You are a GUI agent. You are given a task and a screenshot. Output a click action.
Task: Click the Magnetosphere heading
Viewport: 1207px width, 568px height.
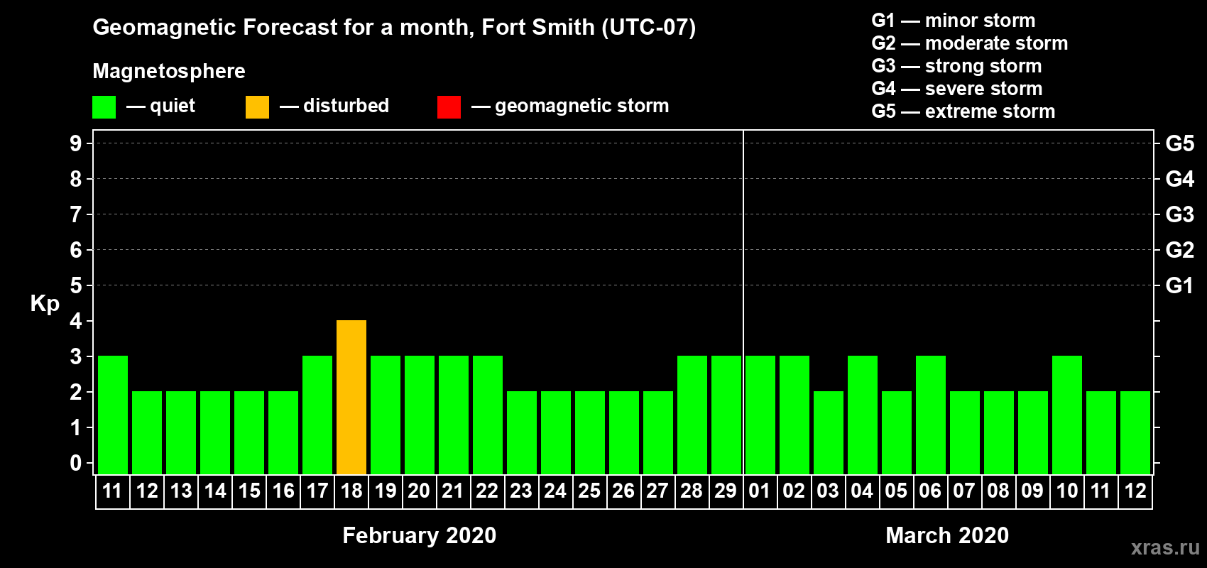(169, 72)
